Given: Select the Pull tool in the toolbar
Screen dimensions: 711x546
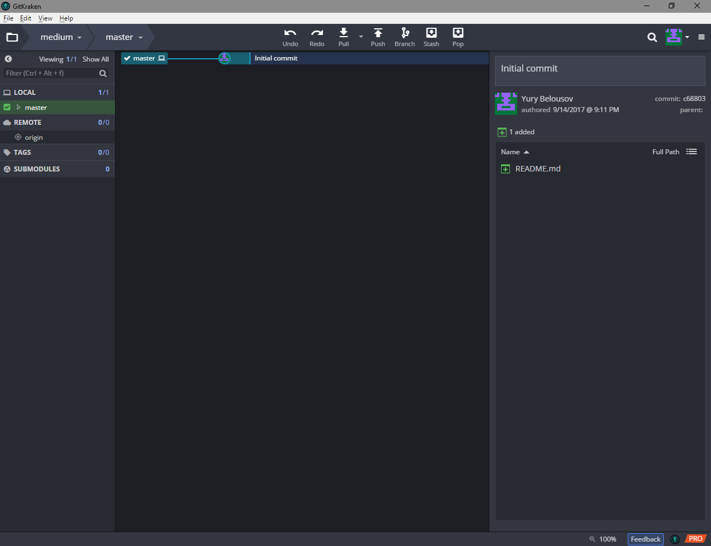Looking at the screenshot, I should (x=343, y=37).
